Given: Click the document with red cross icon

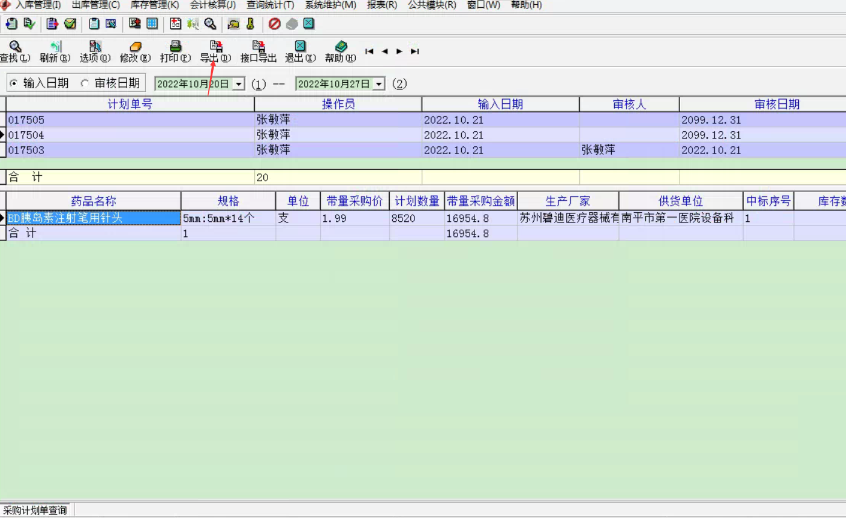Looking at the screenshot, I should pos(175,24).
